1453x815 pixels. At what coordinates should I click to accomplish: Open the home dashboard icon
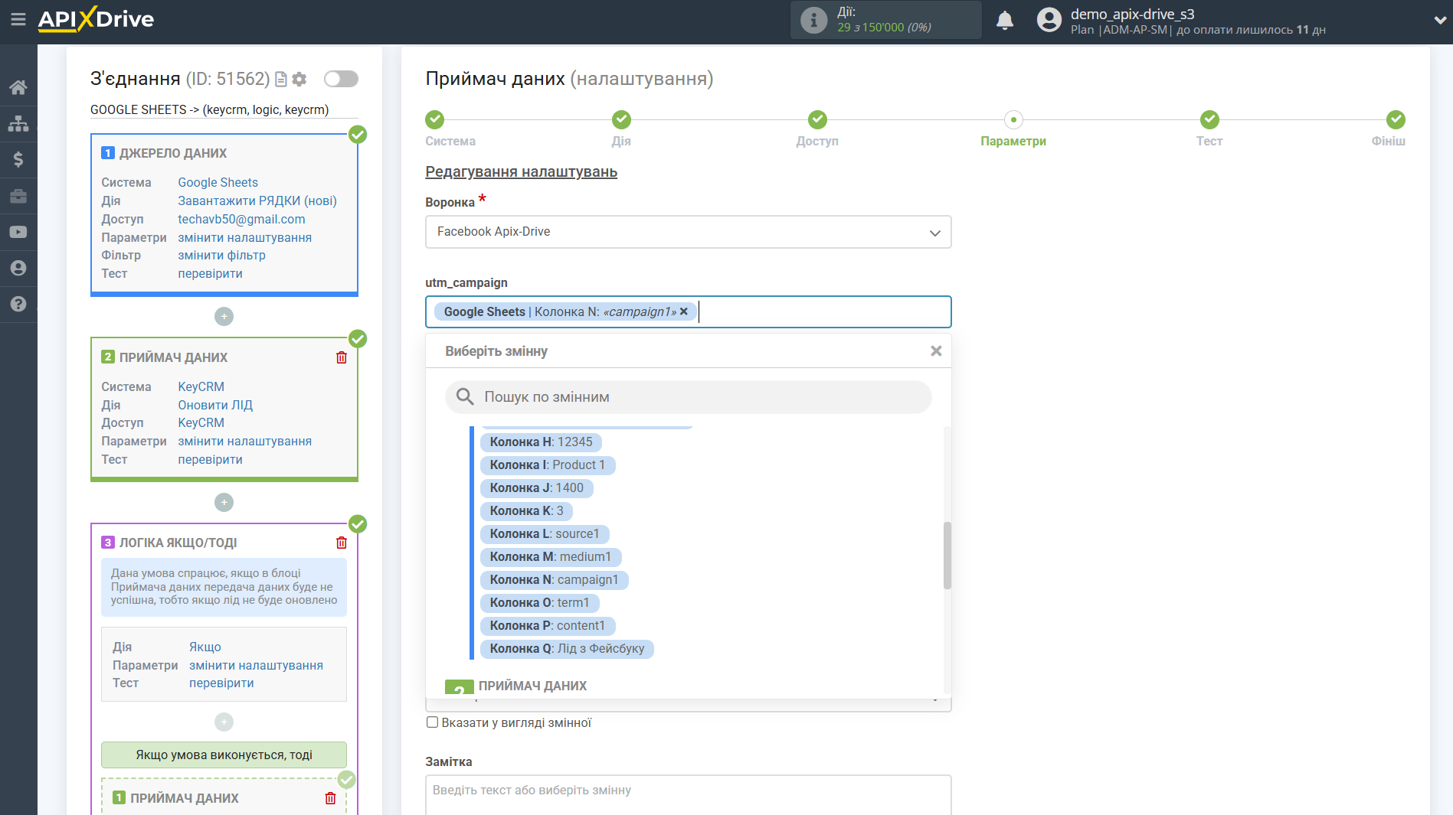click(18, 87)
